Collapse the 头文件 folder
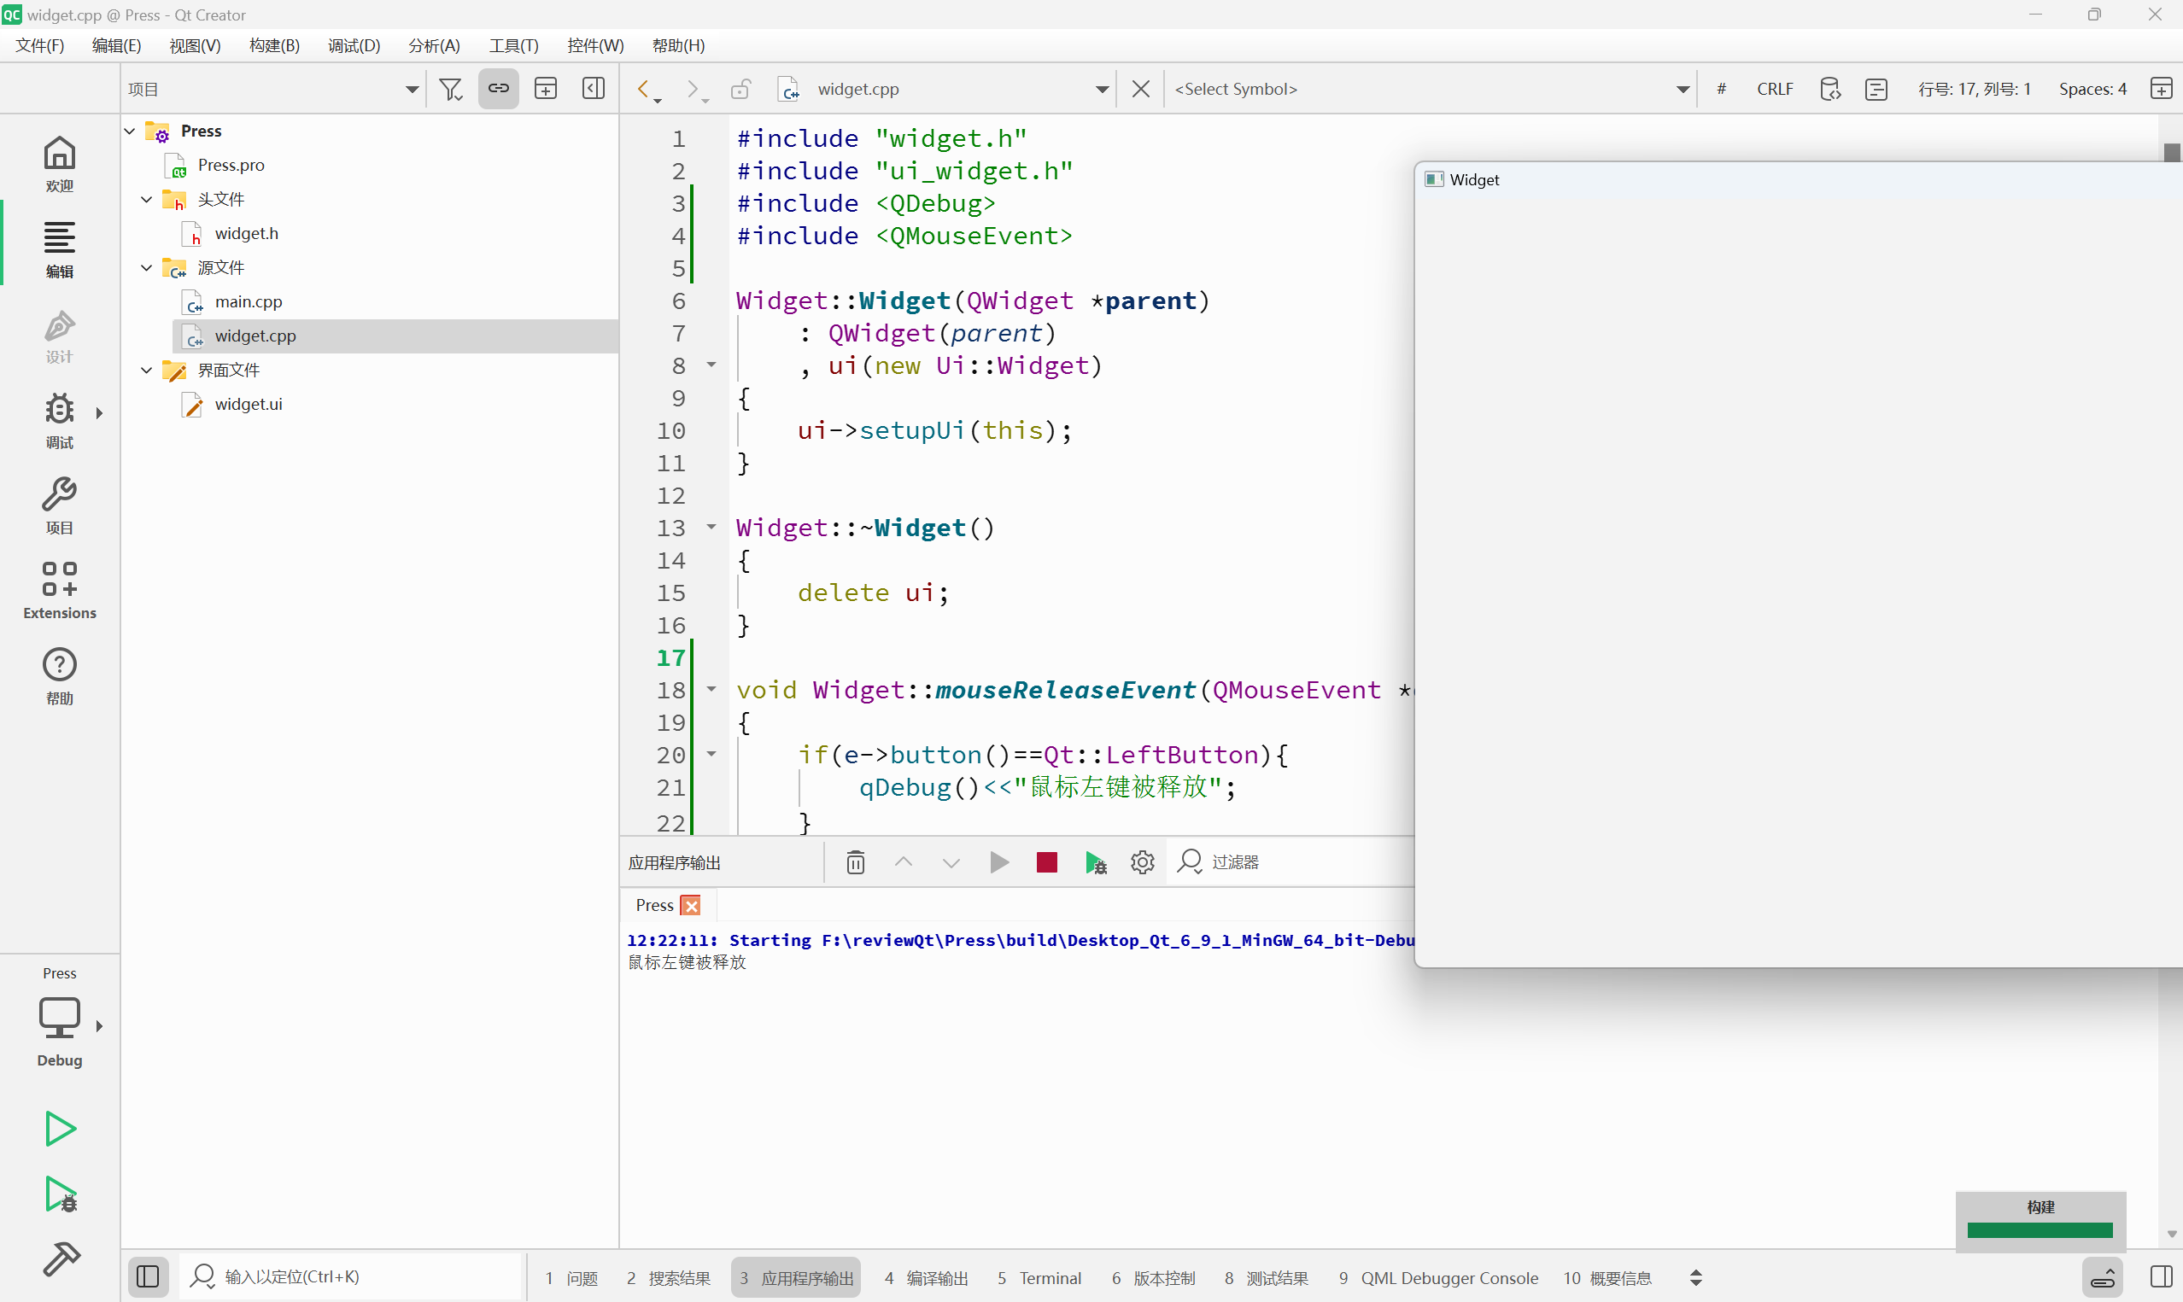The image size is (2183, 1302). (147, 199)
